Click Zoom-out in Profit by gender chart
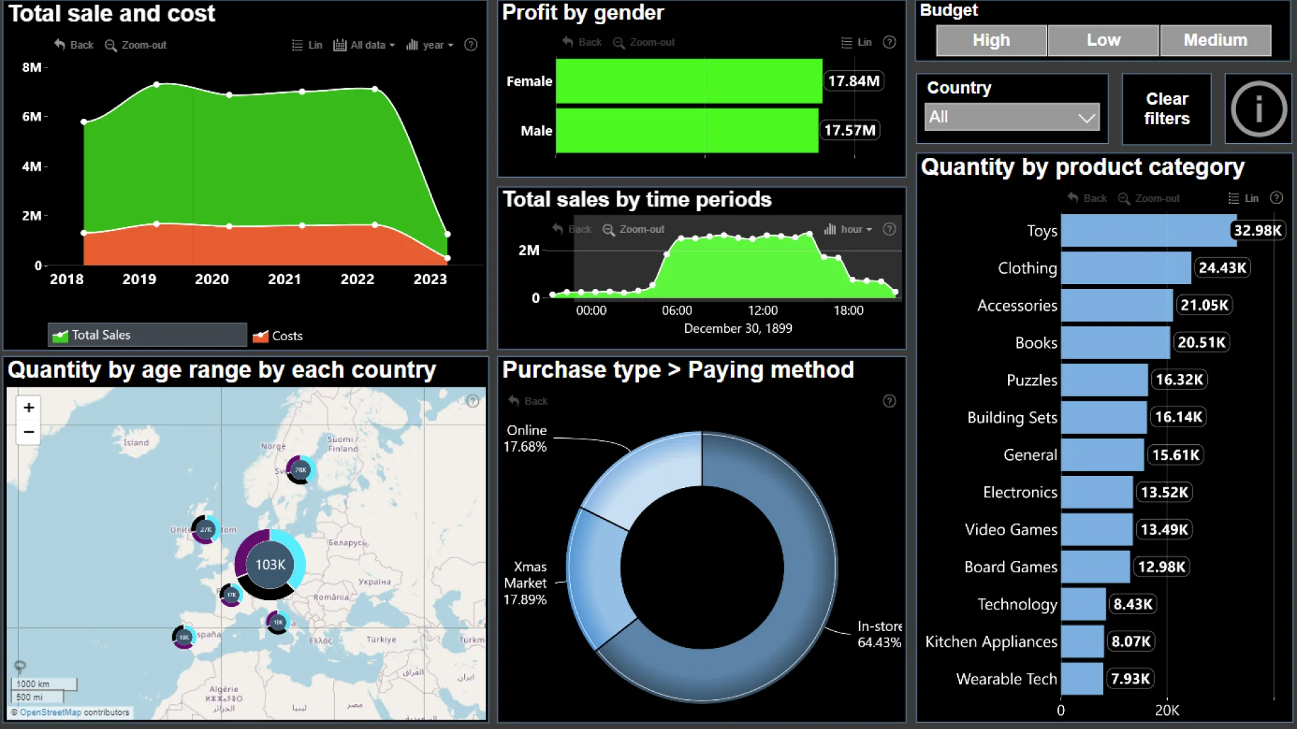1297x729 pixels. click(644, 43)
